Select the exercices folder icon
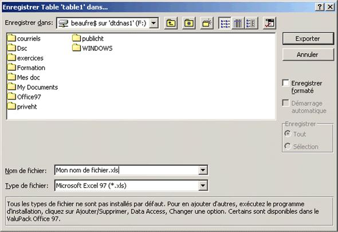Viewport: 338px width, 232px height. coord(11,58)
